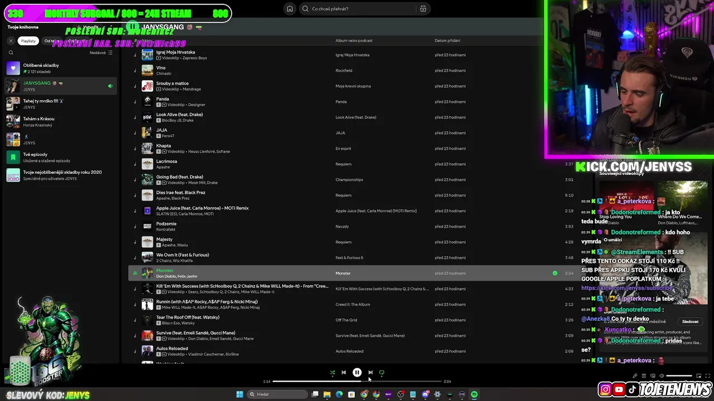
Task: Open File Explorer from the taskbar
Action: (x=327, y=394)
